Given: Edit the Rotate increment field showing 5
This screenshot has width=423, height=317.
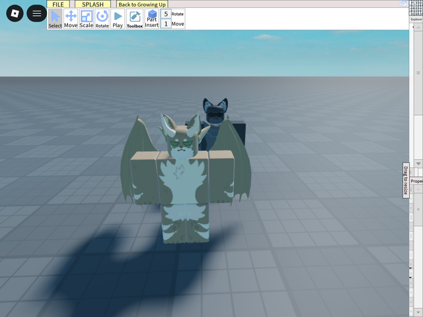Looking at the screenshot, I should tap(166, 14).
